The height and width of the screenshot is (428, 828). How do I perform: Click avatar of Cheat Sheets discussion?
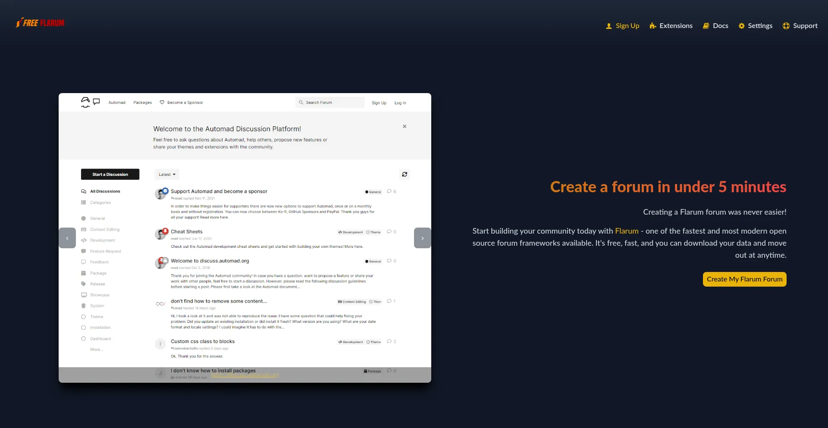pos(160,234)
